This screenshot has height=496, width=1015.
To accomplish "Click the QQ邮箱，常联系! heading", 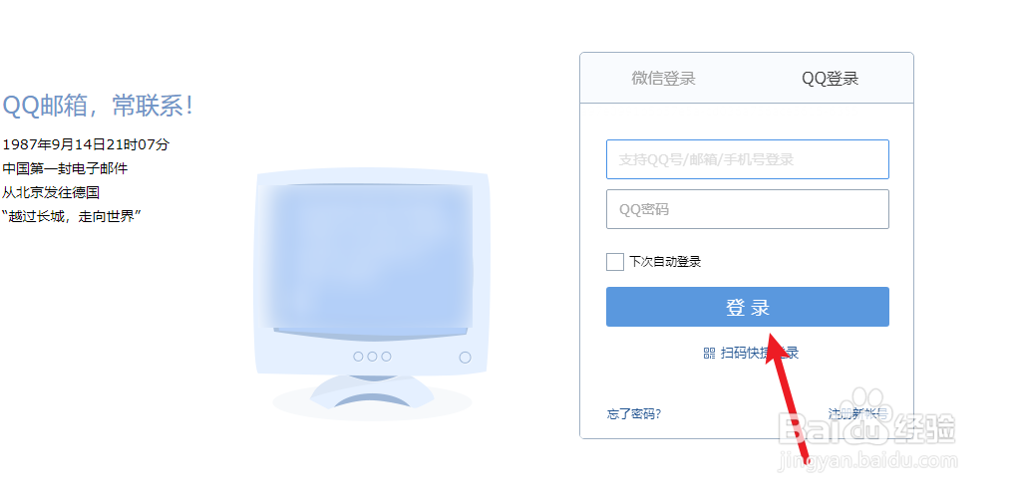I will (98, 106).
